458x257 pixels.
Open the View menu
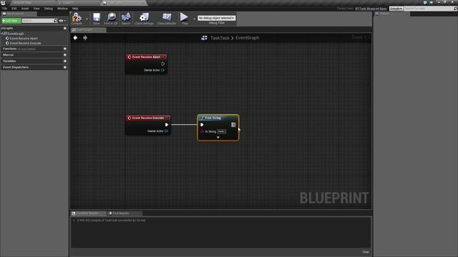point(36,9)
